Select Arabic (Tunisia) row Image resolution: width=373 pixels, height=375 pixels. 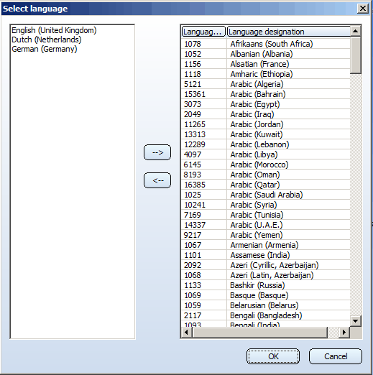(266, 215)
